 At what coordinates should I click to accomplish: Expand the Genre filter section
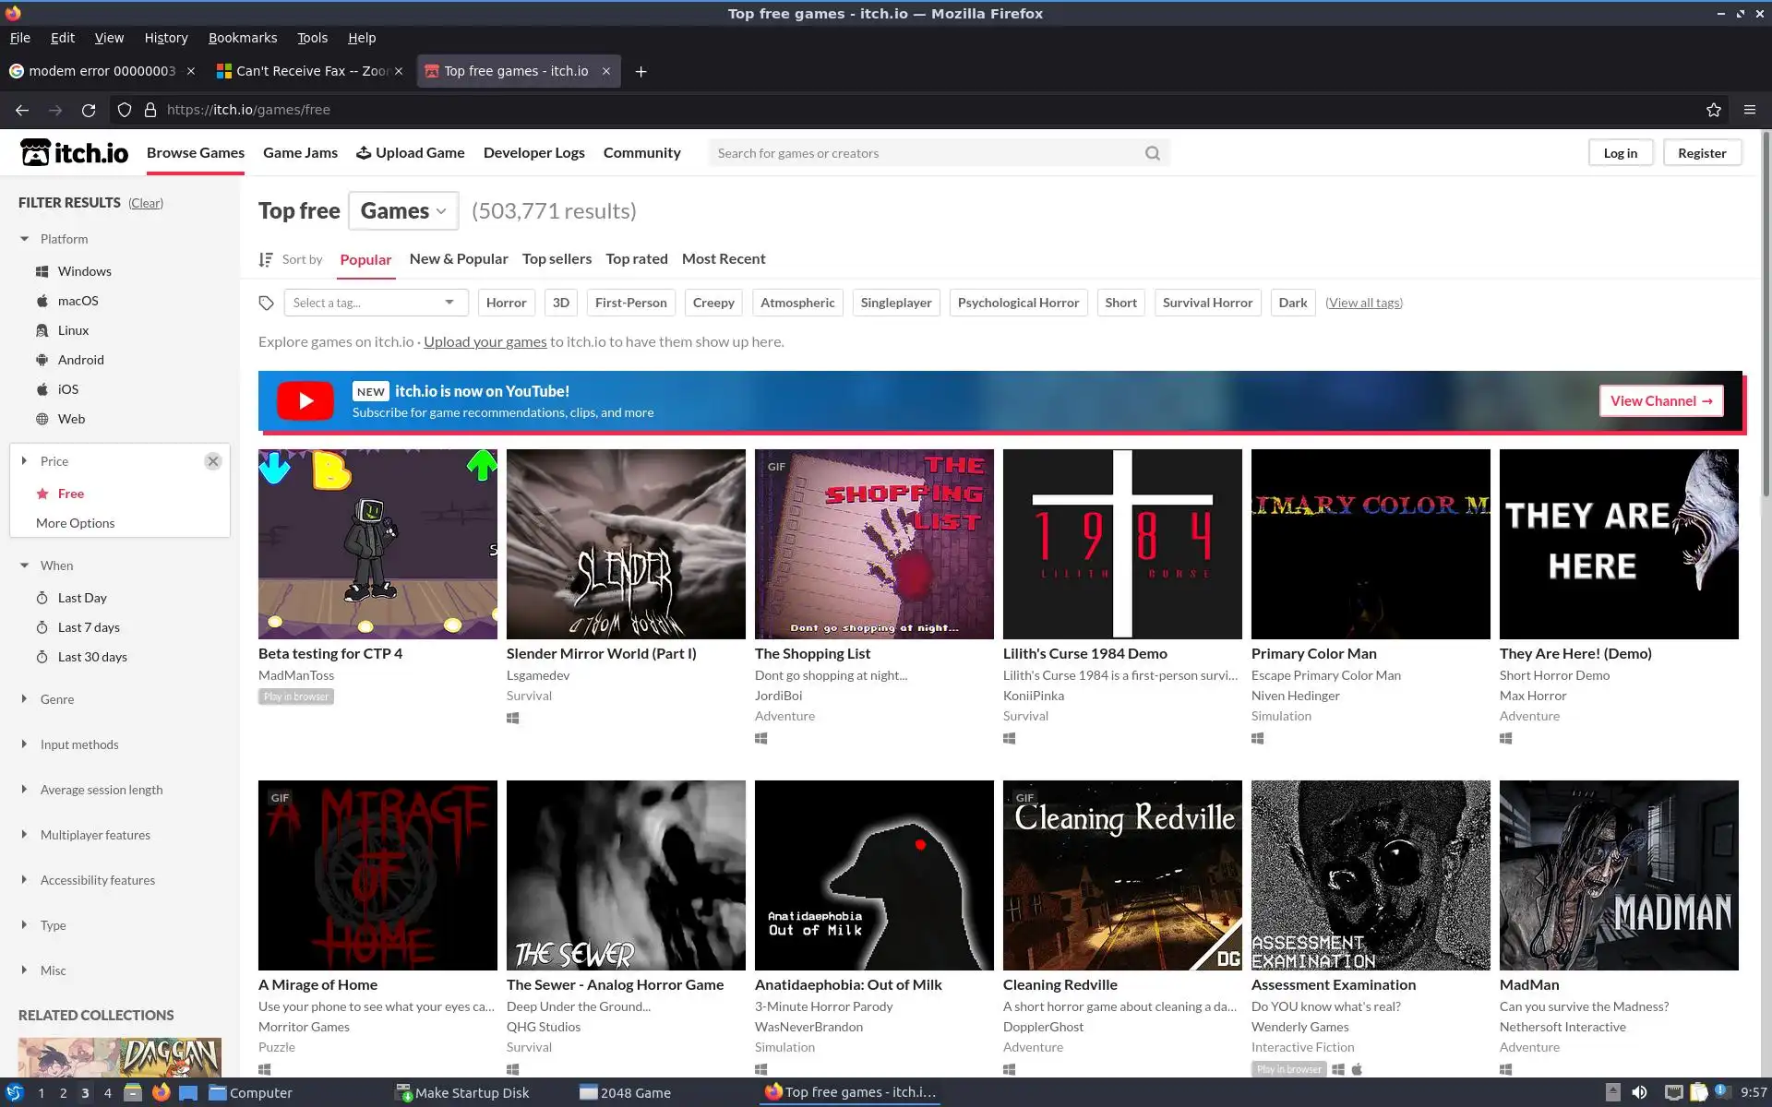pyautogui.click(x=56, y=699)
